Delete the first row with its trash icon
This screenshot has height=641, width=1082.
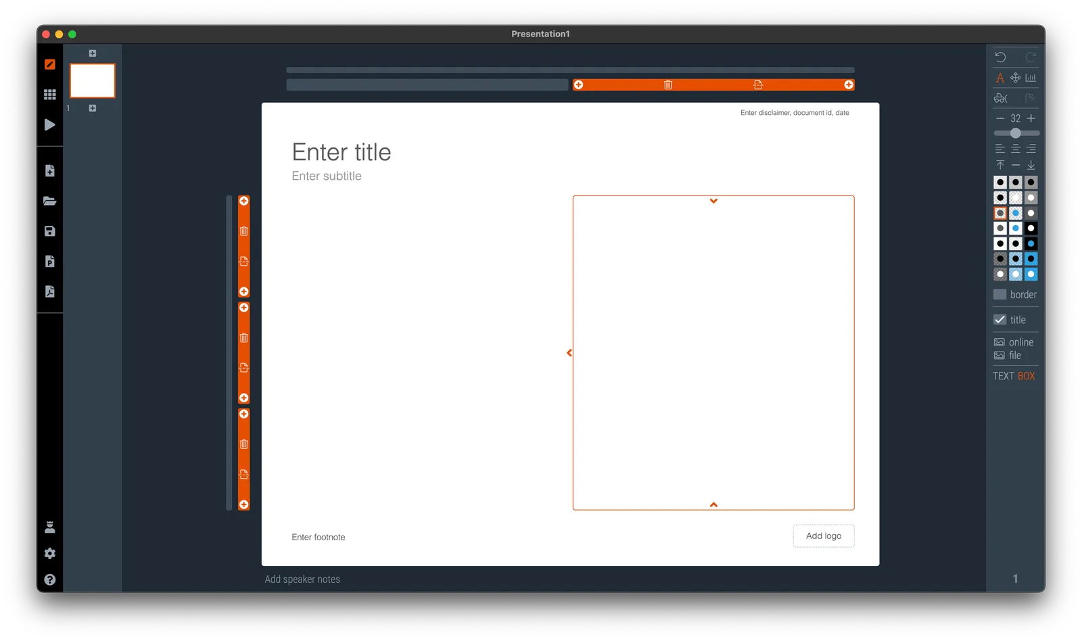(244, 231)
